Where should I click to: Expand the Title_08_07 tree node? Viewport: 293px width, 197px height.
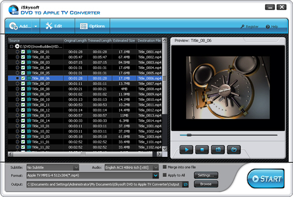[x=17, y=83]
